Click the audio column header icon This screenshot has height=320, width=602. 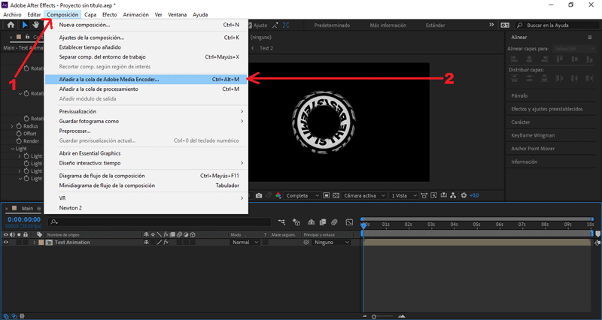click(13, 234)
